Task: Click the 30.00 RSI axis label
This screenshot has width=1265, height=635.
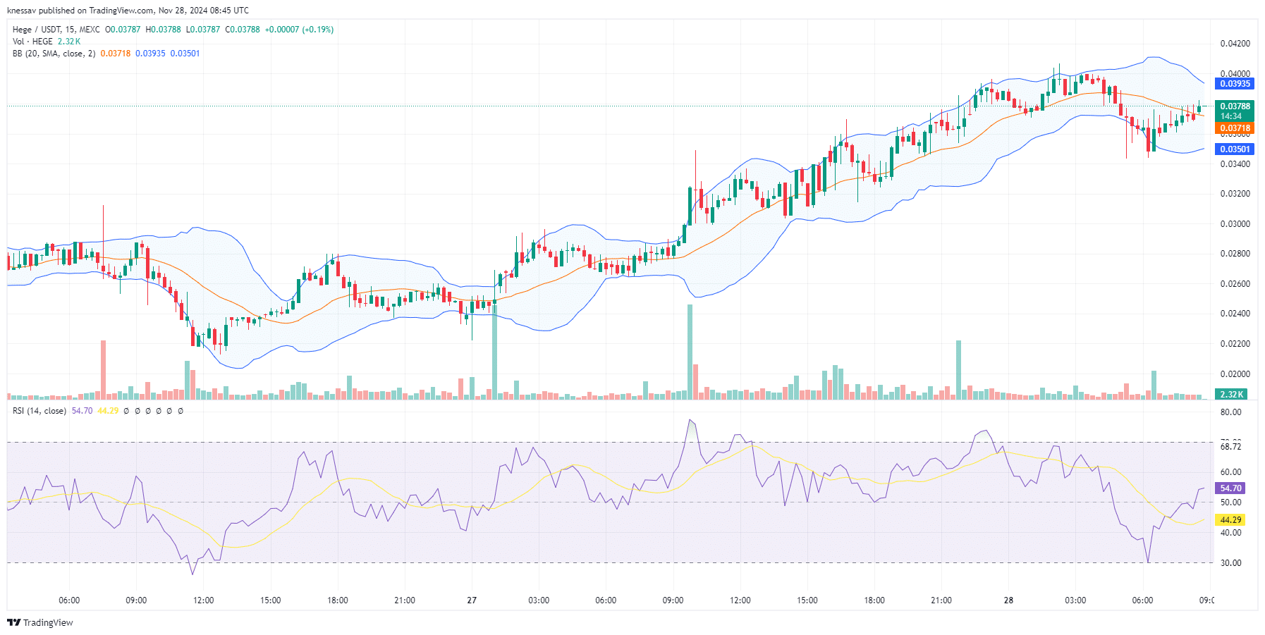Action: pos(1231,563)
